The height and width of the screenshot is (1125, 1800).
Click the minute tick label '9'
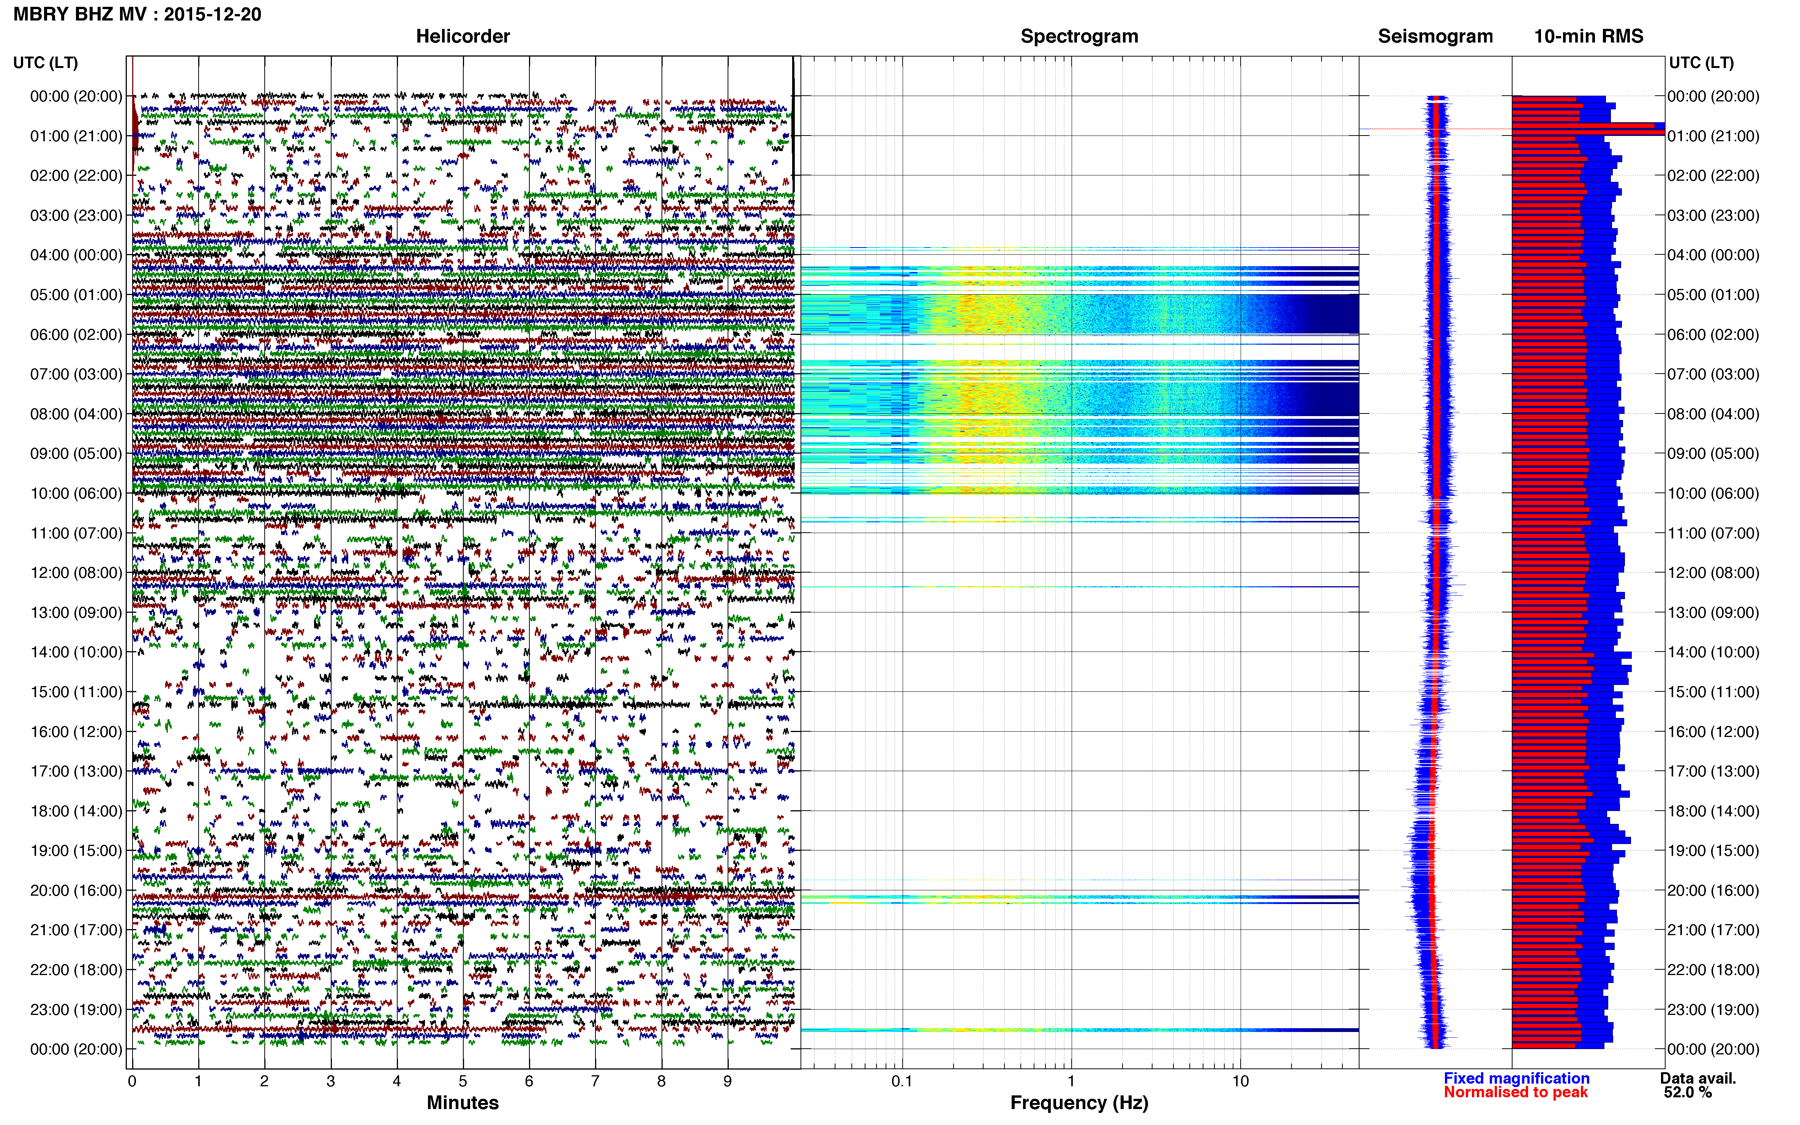[x=728, y=1081]
